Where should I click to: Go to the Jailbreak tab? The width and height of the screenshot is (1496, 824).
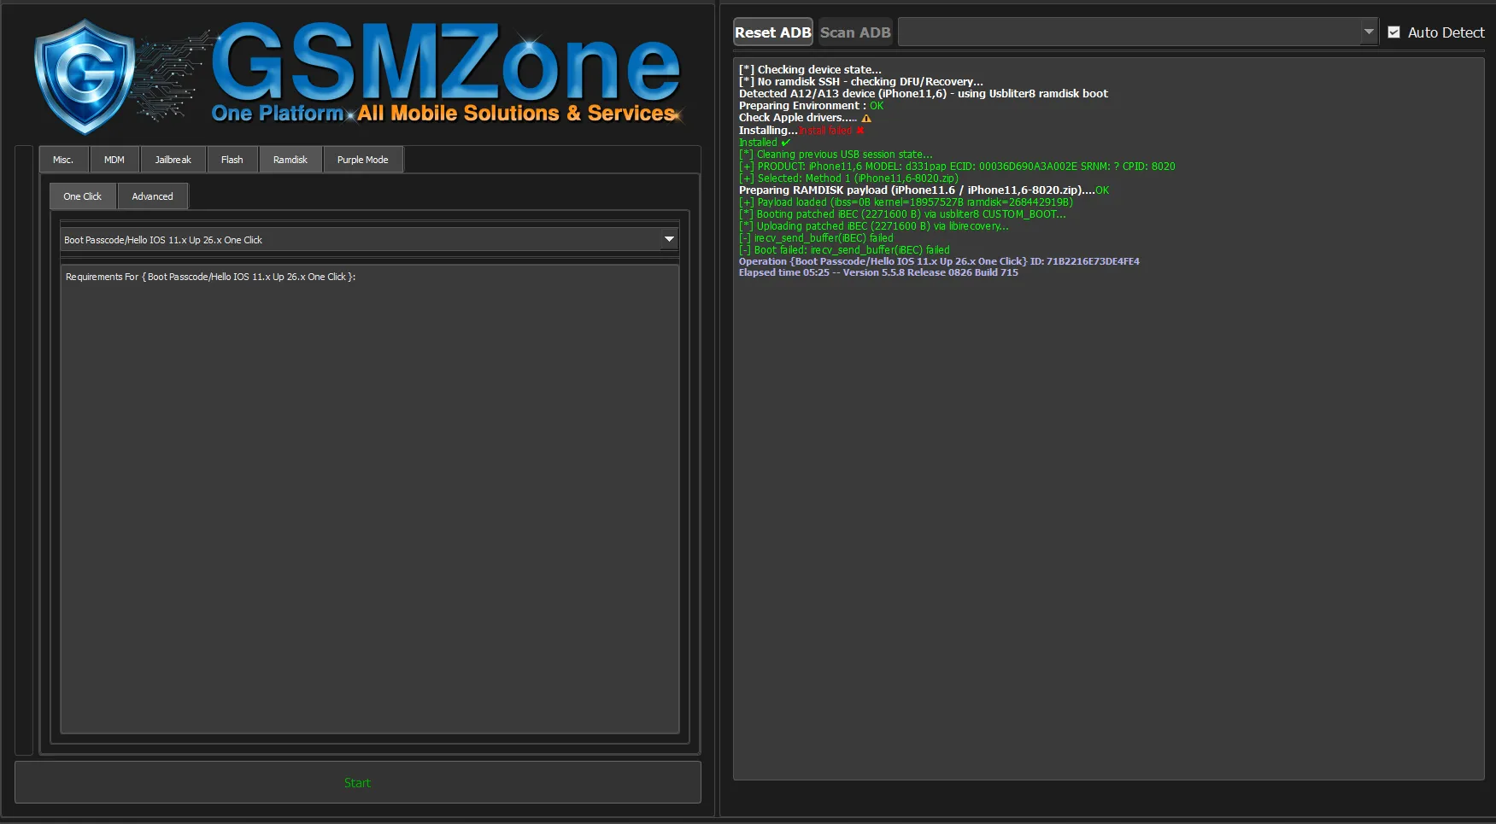(173, 160)
